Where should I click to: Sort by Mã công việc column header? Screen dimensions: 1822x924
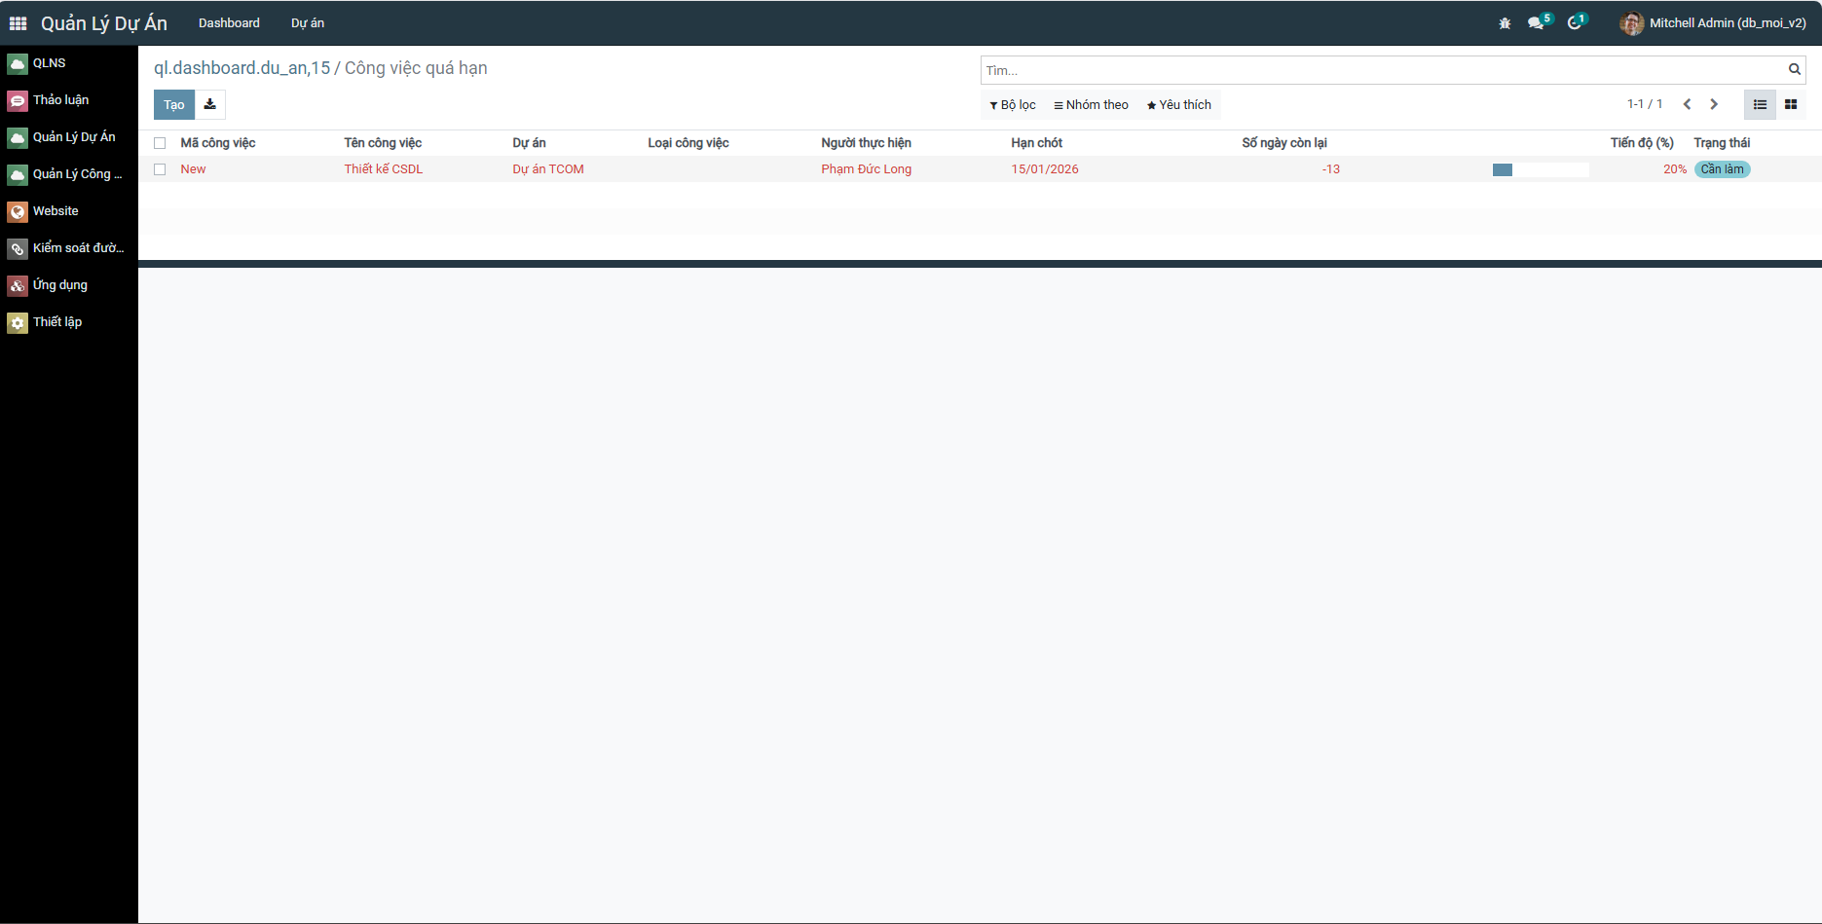coord(218,143)
